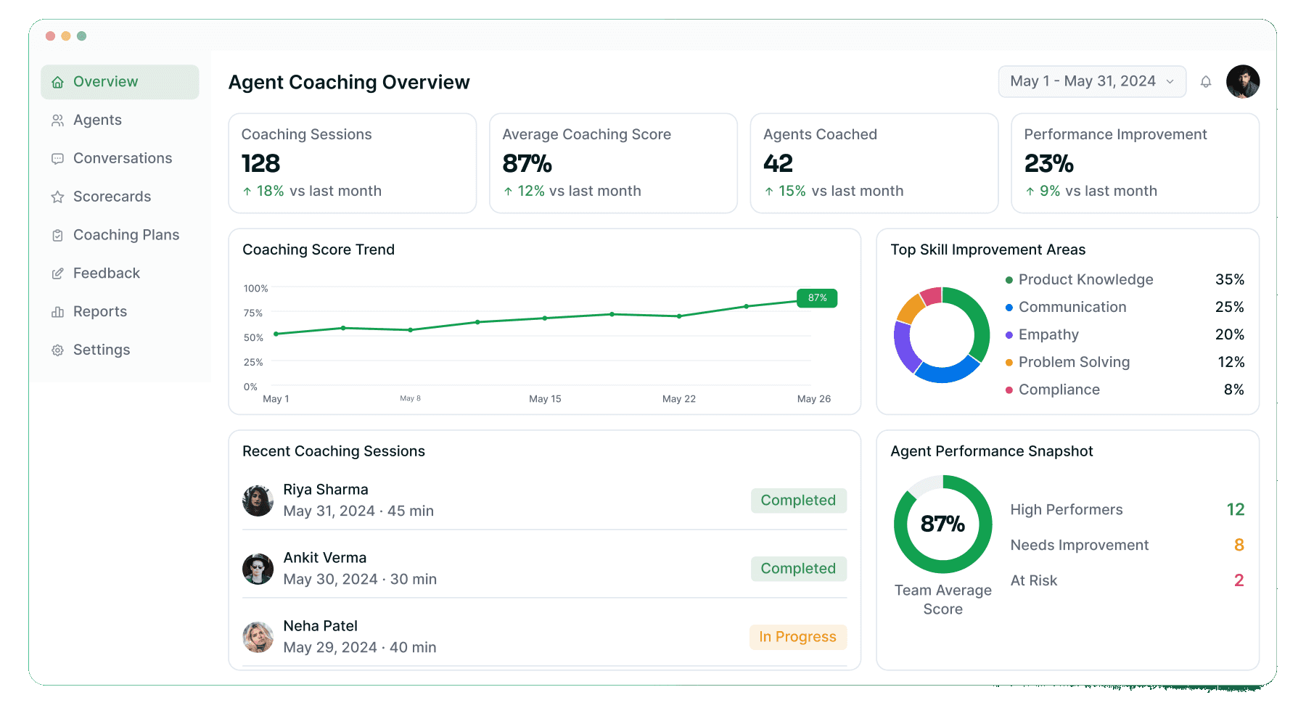The image size is (1306, 724).
Task: Click the pencil icon beside Feedback
Action: point(57,273)
